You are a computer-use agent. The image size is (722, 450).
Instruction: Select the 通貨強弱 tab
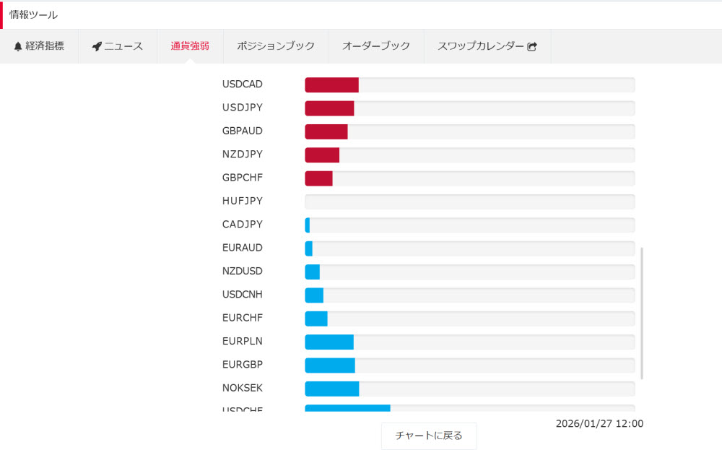(x=190, y=46)
